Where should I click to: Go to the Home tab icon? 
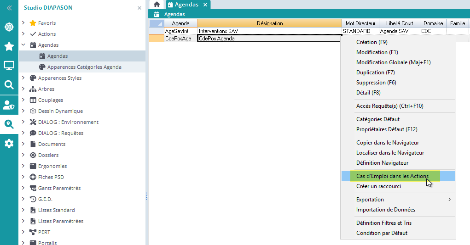(x=157, y=5)
